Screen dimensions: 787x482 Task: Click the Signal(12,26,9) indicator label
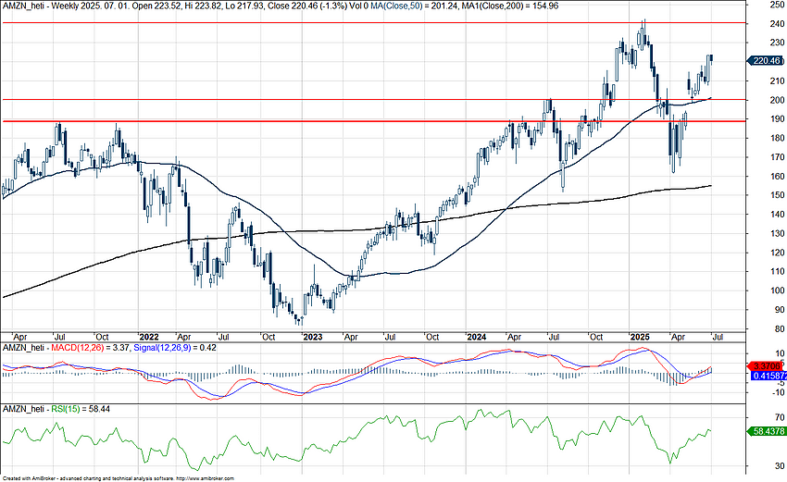coord(161,347)
